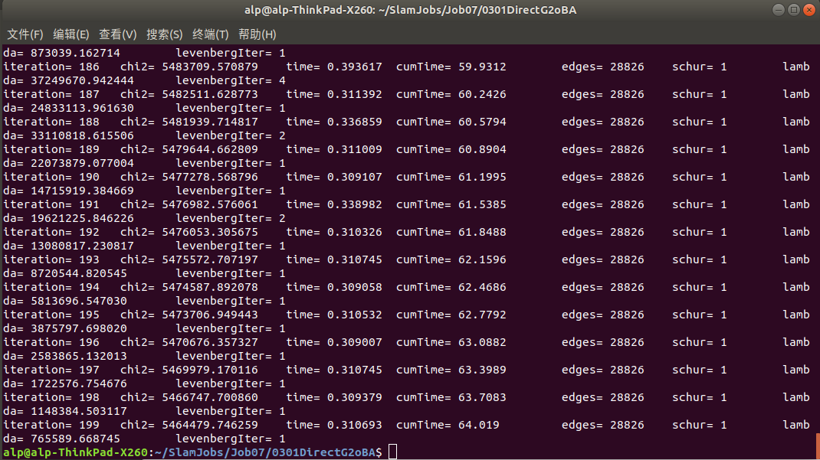Viewport: 820px width, 460px height.
Task: Click chi2 value 5469979.170116
Action: coord(210,370)
